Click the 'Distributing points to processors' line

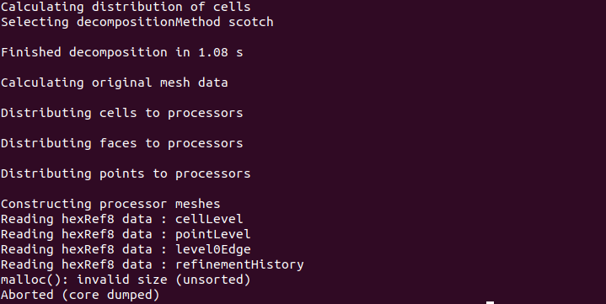(x=126, y=173)
